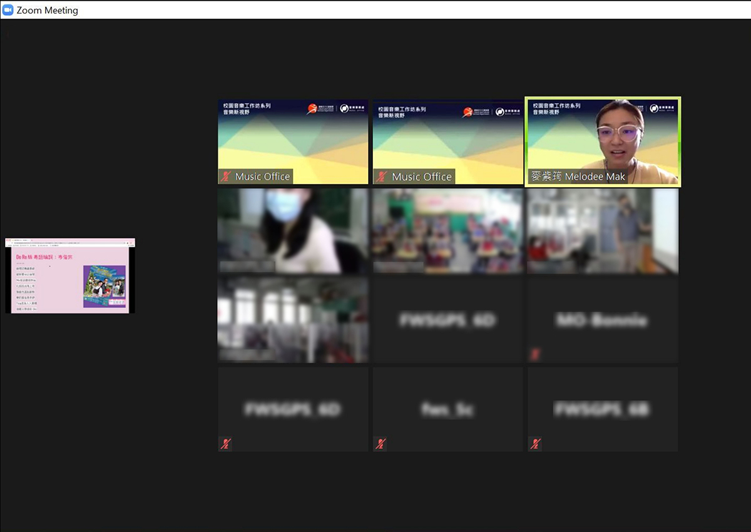Click the Zoom camera logo in title bar
This screenshot has width=751, height=532.
click(8, 10)
